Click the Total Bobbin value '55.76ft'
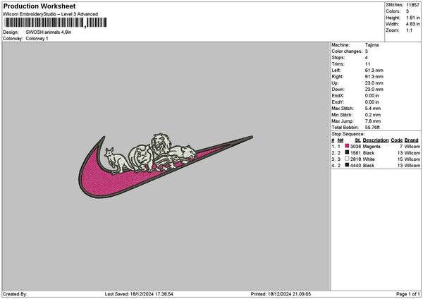423x299 pixels. [372, 128]
